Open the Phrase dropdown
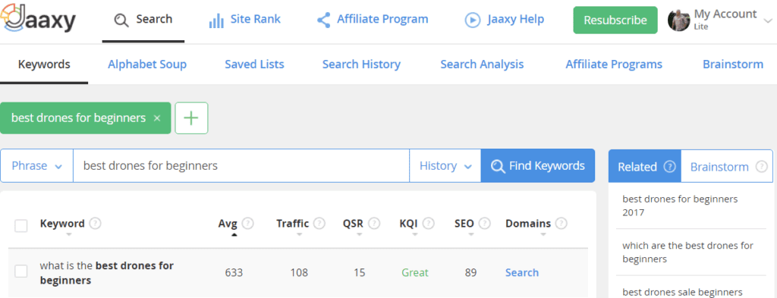 (36, 166)
